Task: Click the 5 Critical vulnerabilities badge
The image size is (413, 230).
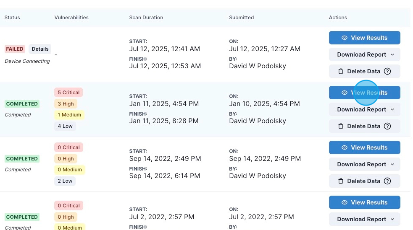Action: (68, 93)
